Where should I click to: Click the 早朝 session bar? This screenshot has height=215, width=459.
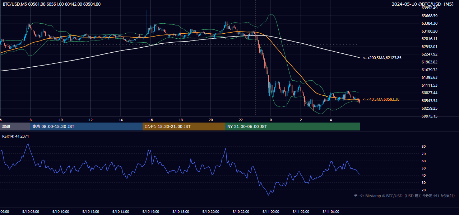15,126
